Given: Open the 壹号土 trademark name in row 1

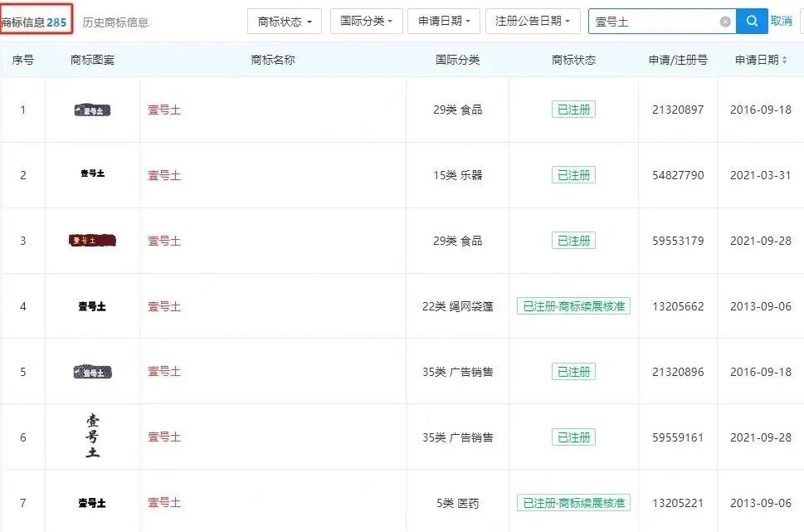Looking at the screenshot, I should coord(164,110).
